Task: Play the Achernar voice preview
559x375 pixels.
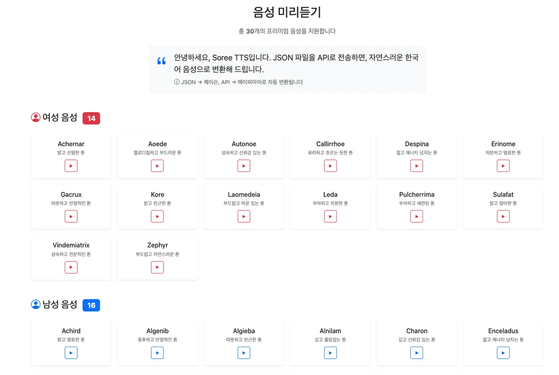Action: coord(71,166)
